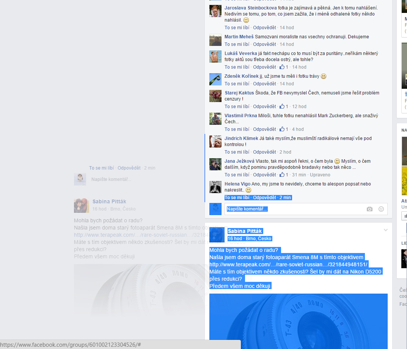View who liked Jana Ježková's comment
Viewport: 407px width, 349px height.
[x=284, y=175]
